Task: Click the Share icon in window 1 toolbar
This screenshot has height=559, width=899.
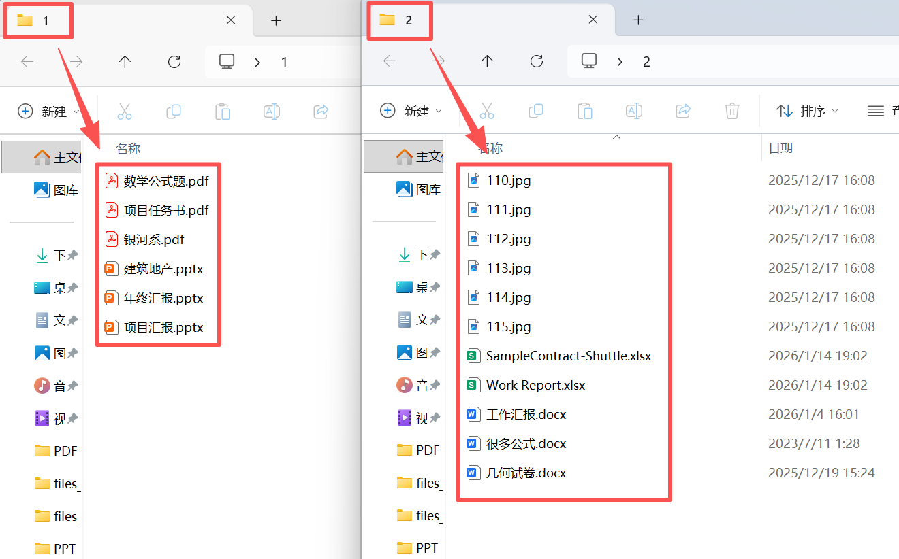Action: [x=321, y=112]
